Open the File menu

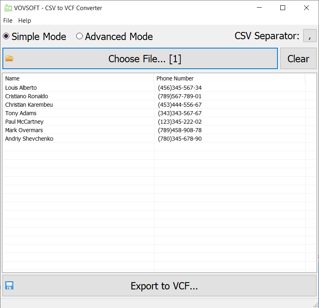coord(8,20)
